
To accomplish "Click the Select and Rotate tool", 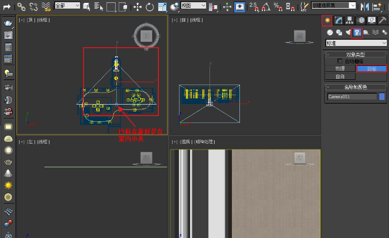I will (150, 7).
